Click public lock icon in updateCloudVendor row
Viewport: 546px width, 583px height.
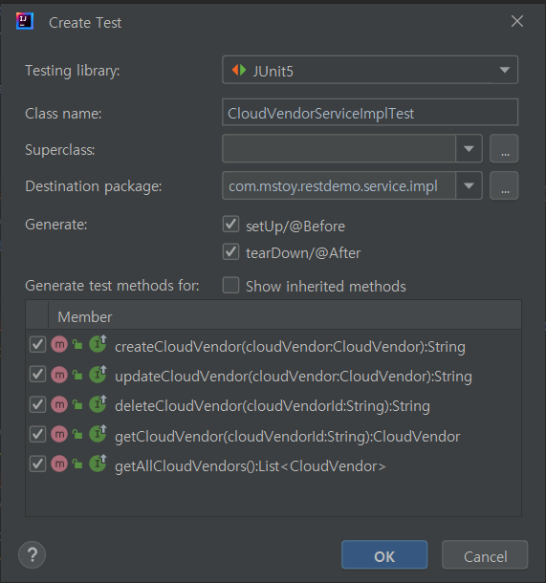click(x=77, y=375)
